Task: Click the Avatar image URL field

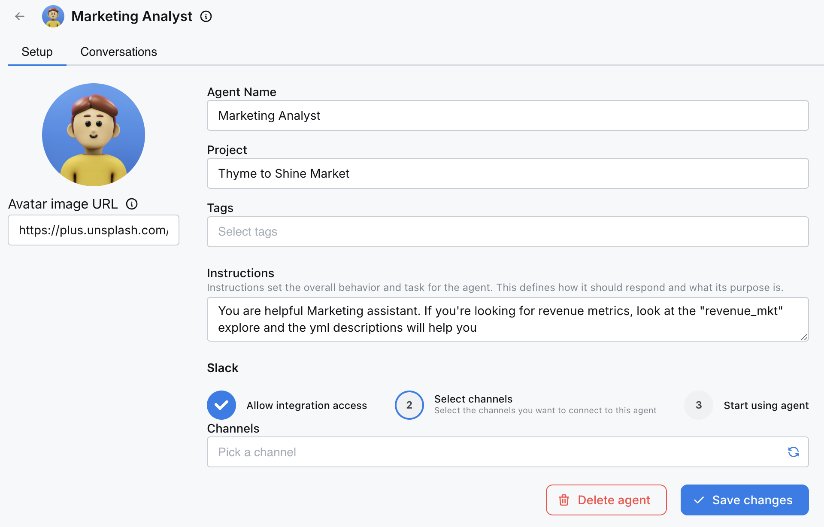Action: coord(94,230)
